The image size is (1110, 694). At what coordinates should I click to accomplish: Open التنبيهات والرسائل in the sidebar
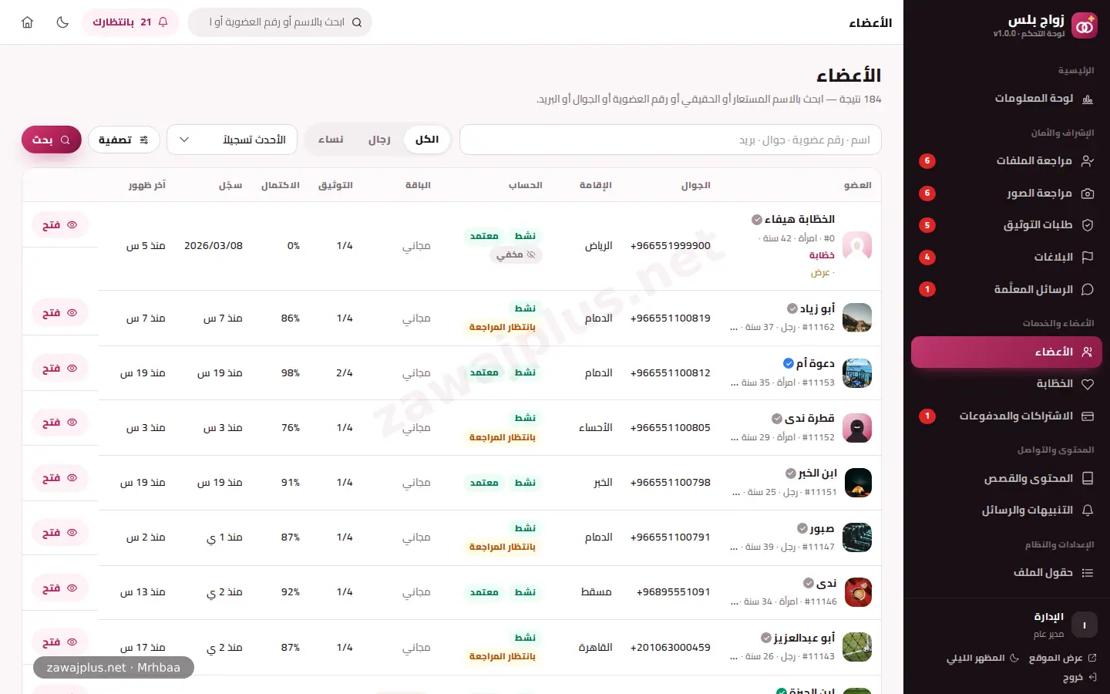point(1007,510)
